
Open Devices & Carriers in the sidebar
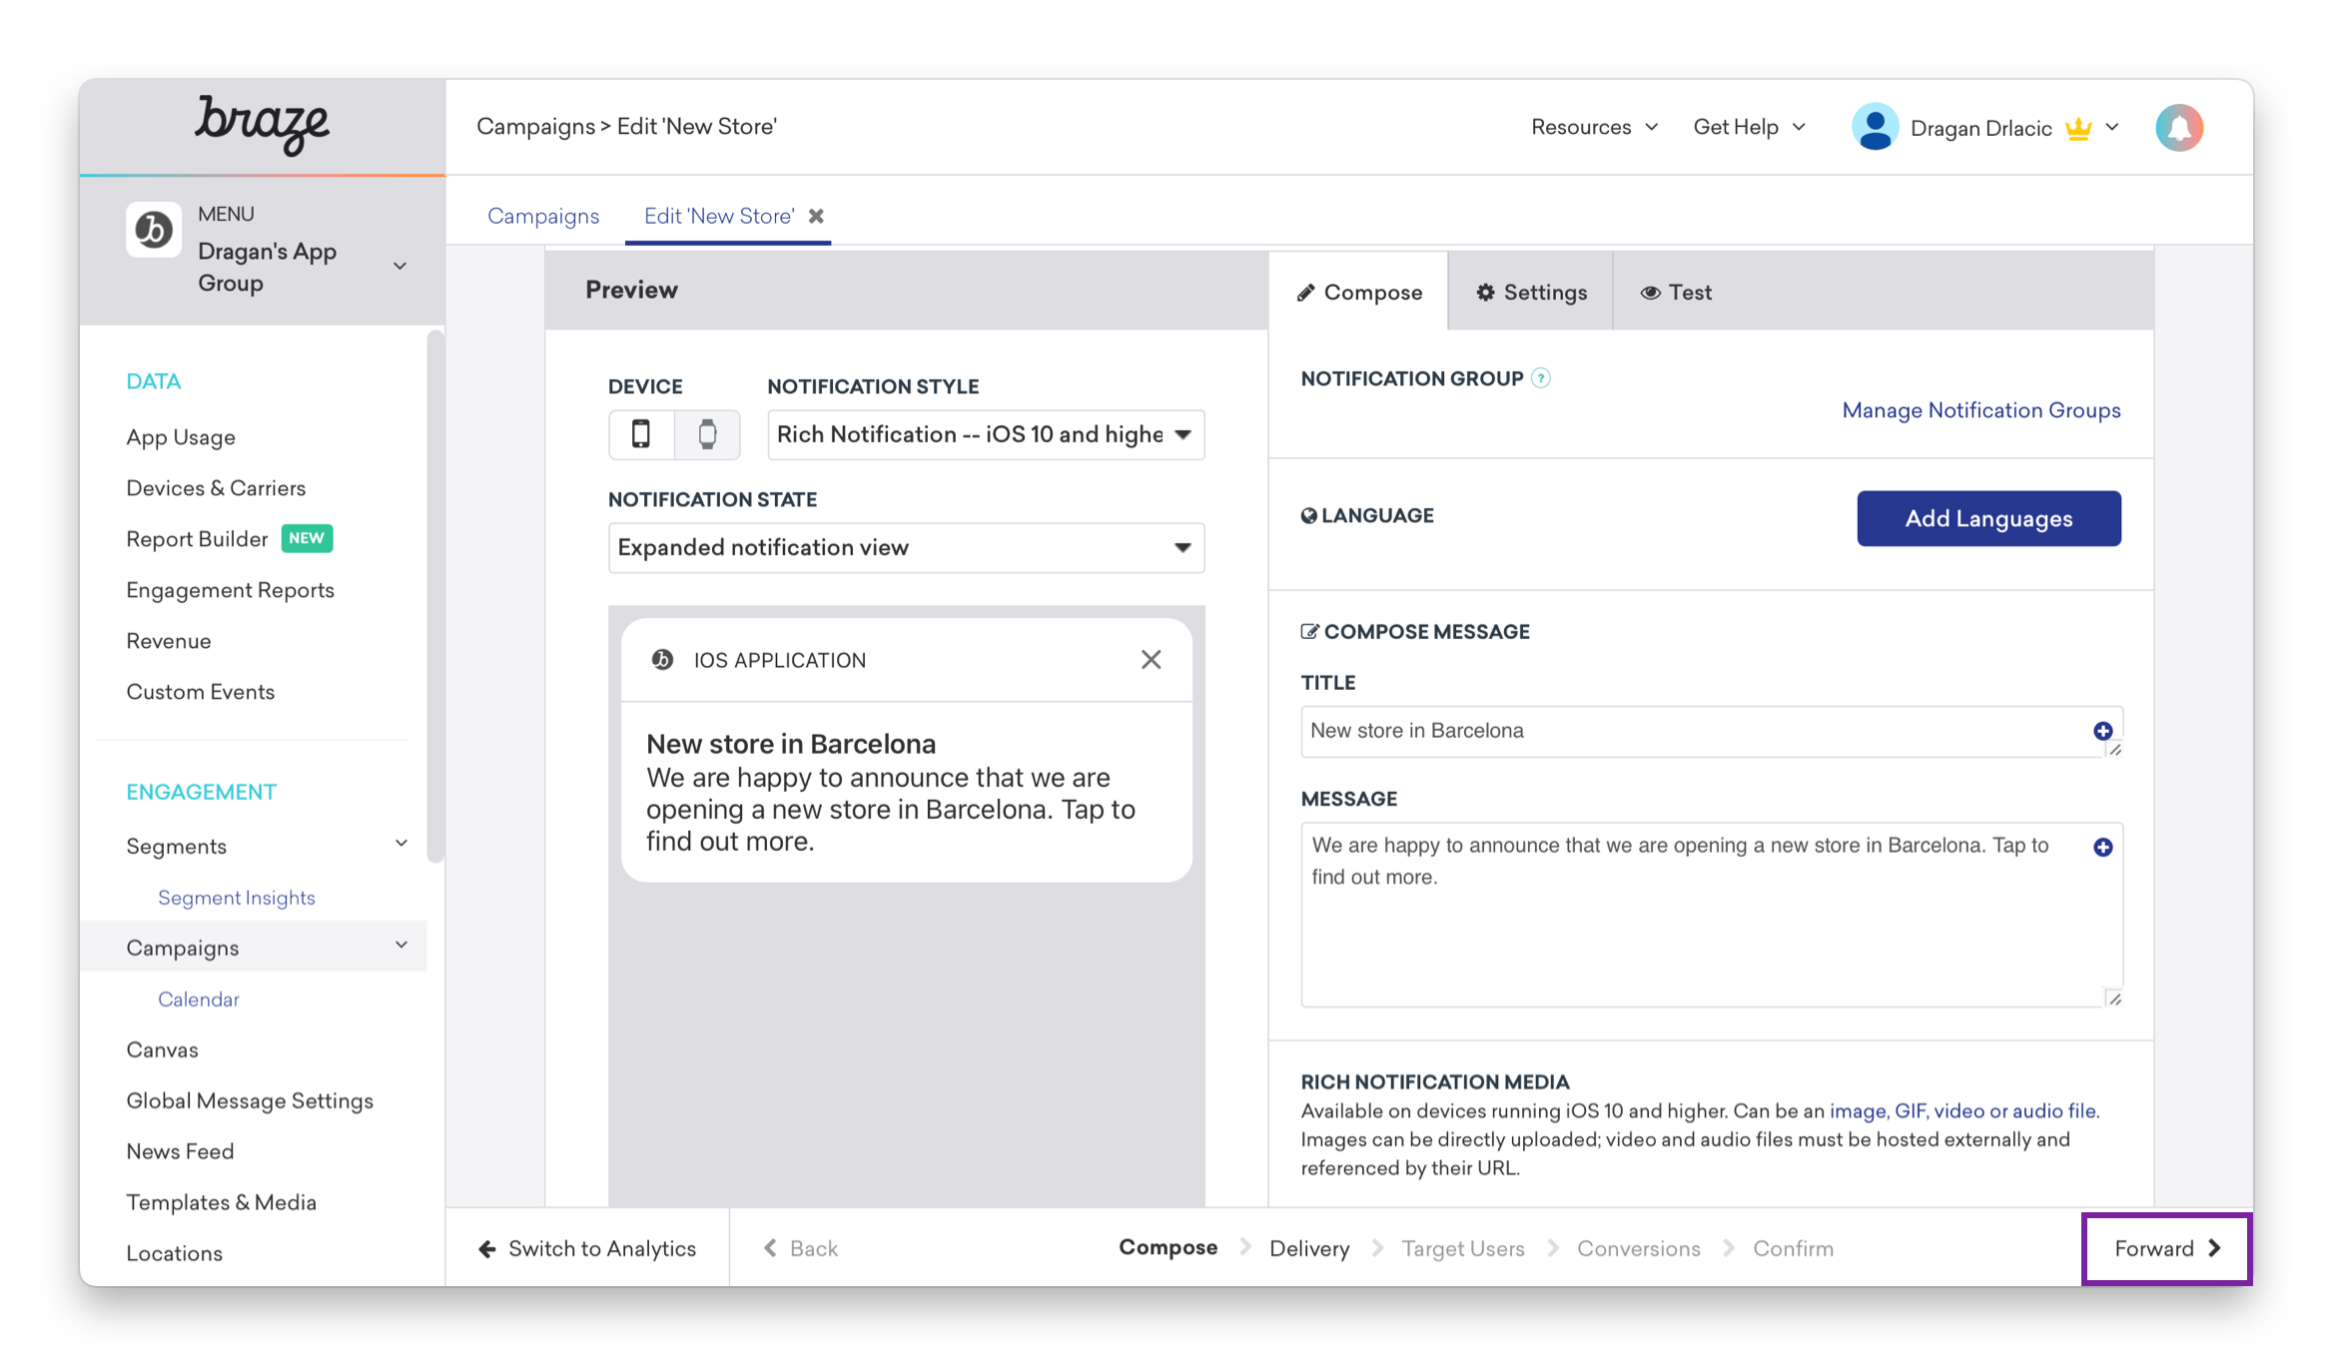(x=216, y=488)
